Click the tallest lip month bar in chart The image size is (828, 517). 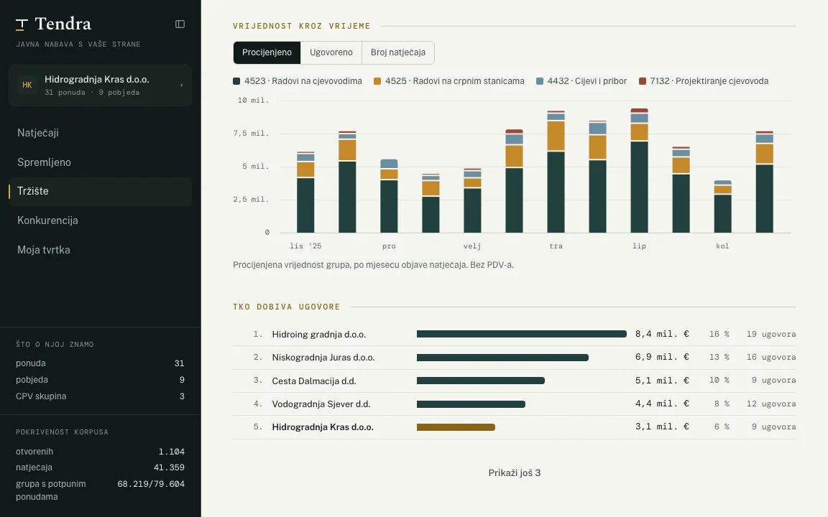point(640,170)
